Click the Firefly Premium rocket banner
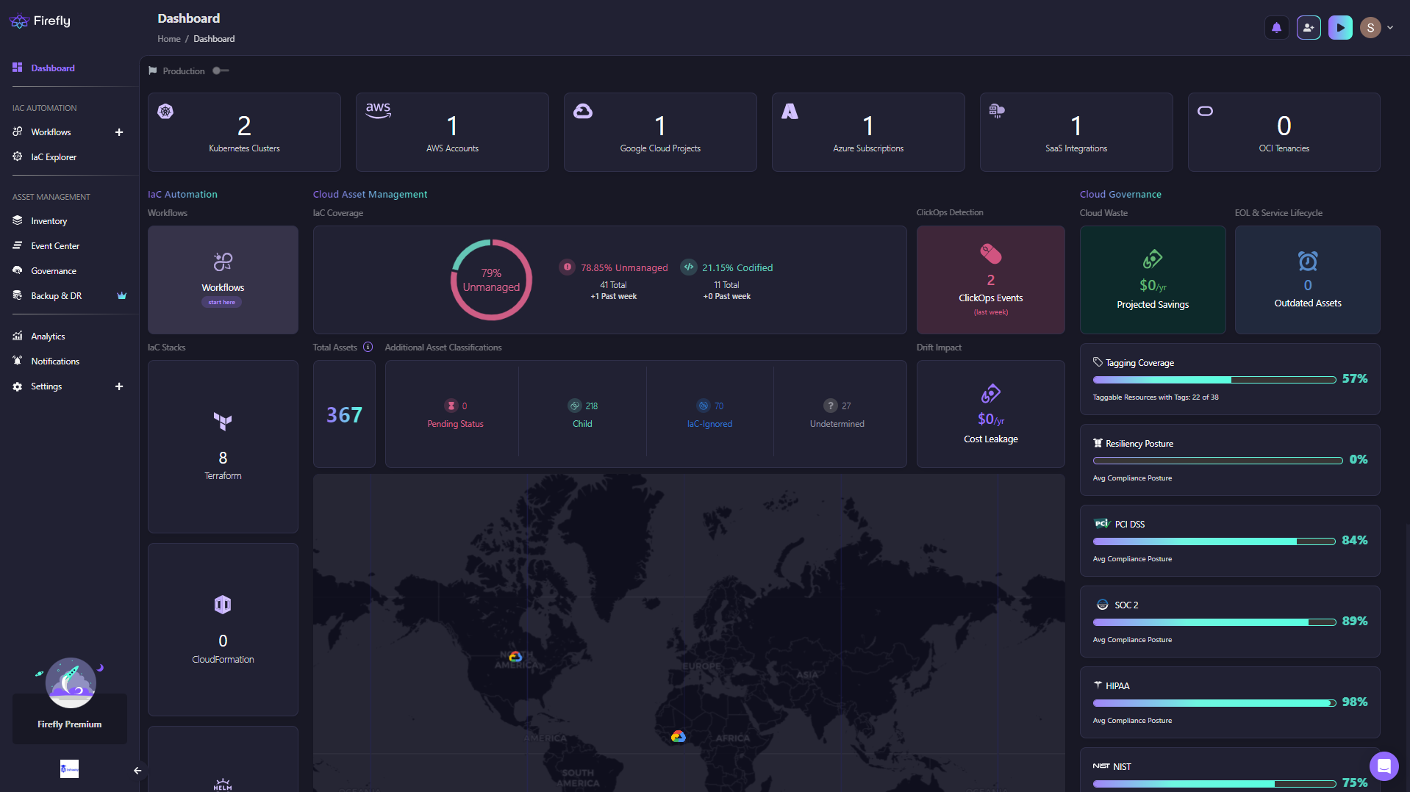This screenshot has height=792, width=1410. click(x=70, y=699)
